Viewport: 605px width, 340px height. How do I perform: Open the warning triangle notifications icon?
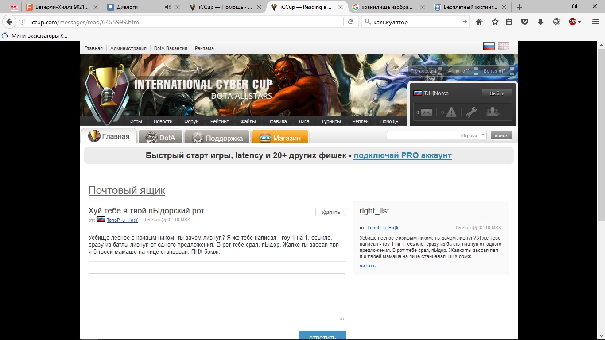tap(451, 112)
